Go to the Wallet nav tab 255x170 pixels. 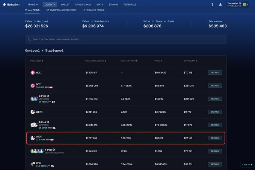(x=65, y=4)
